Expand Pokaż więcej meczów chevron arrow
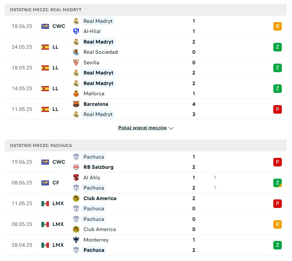292x261 pixels. [171, 128]
